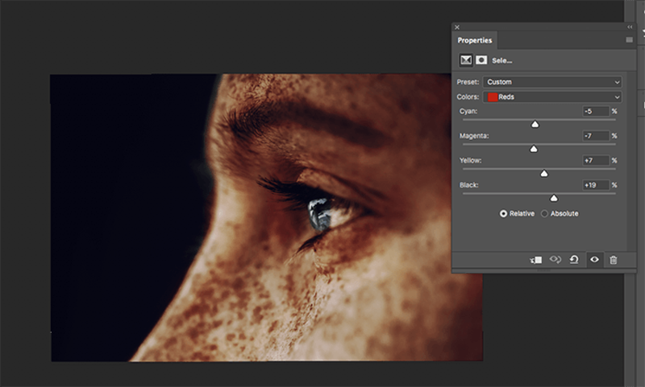Click the Black slider handle
The width and height of the screenshot is (645, 387).
554,198
